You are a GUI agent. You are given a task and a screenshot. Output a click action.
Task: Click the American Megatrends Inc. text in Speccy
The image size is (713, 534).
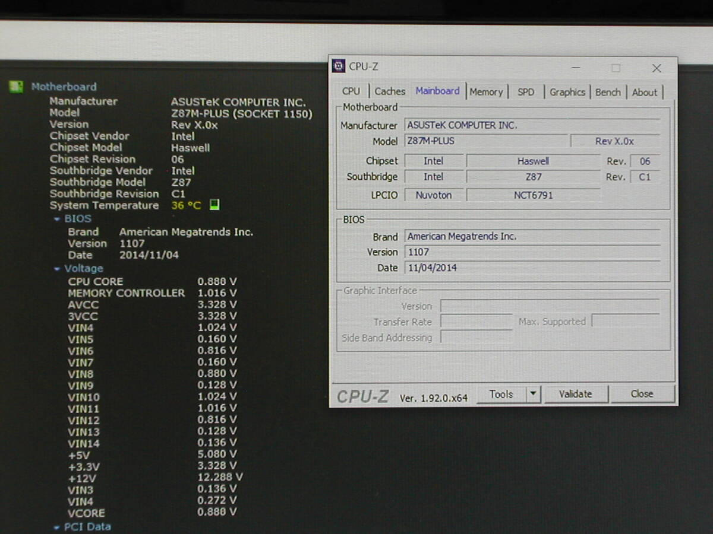[x=186, y=232]
